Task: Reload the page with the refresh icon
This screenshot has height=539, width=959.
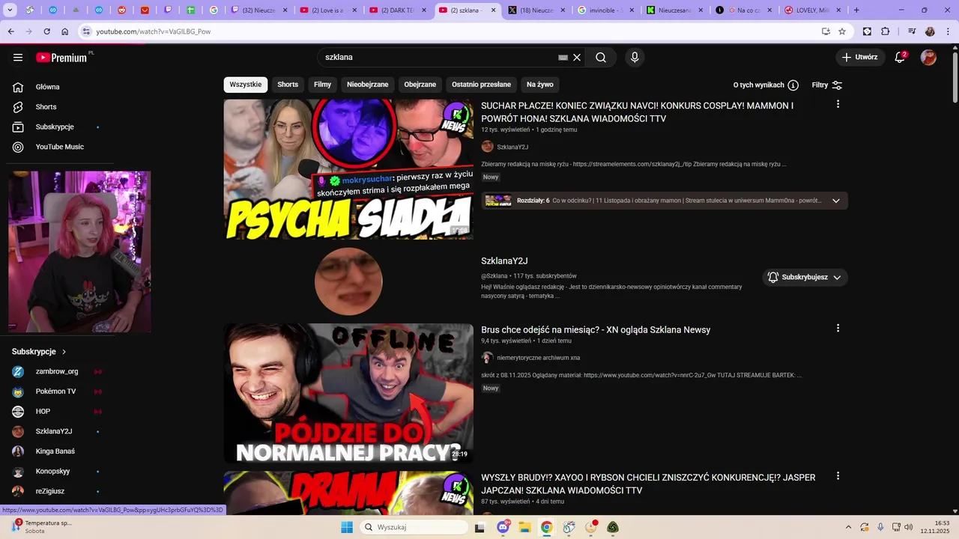Action: pyautogui.click(x=46, y=31)
